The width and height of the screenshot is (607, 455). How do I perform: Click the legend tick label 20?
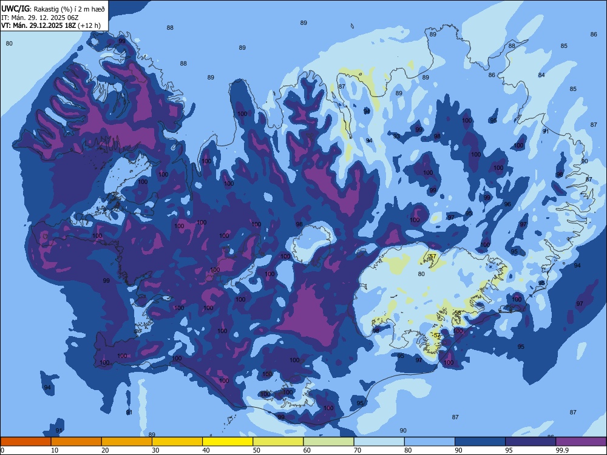click(x=105, y=450)
